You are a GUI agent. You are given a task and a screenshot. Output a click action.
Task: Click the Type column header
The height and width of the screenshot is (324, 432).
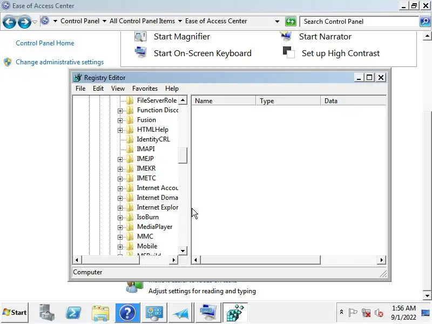tap(288, 101)
